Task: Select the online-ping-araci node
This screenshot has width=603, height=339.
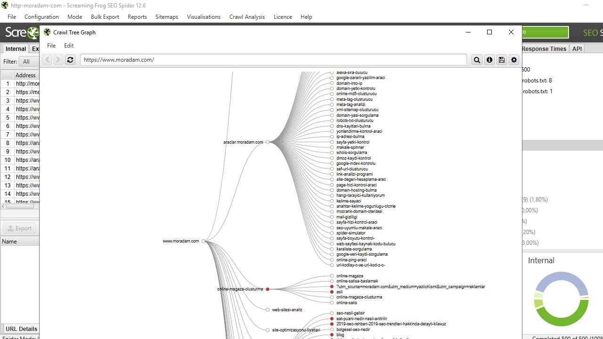Action: pos(332,260)
